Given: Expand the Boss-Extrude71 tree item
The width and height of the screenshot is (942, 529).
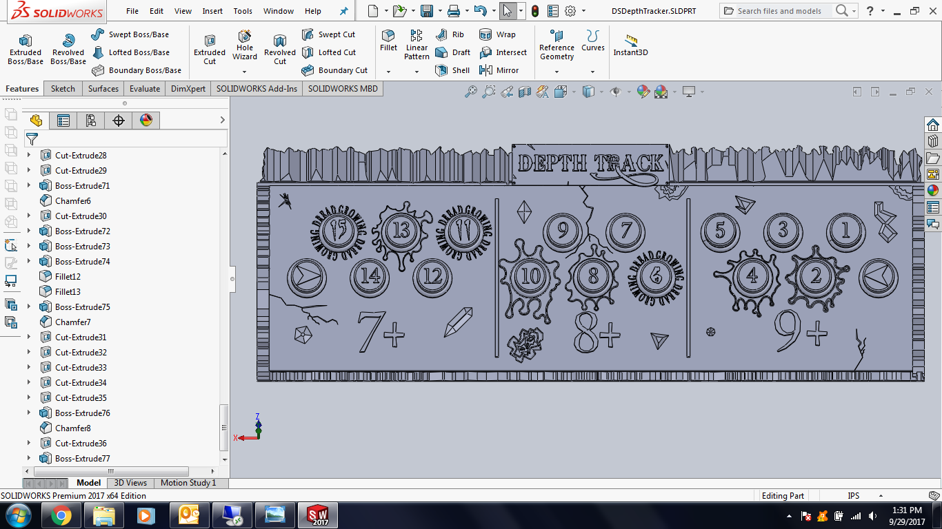Looking at the screenshot, I should coord(29,186).
